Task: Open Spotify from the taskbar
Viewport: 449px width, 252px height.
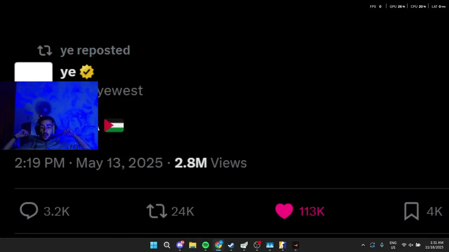Action: 206,245
